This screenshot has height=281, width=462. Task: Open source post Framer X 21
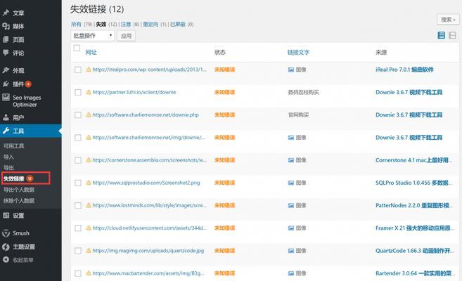coord(415,228)
